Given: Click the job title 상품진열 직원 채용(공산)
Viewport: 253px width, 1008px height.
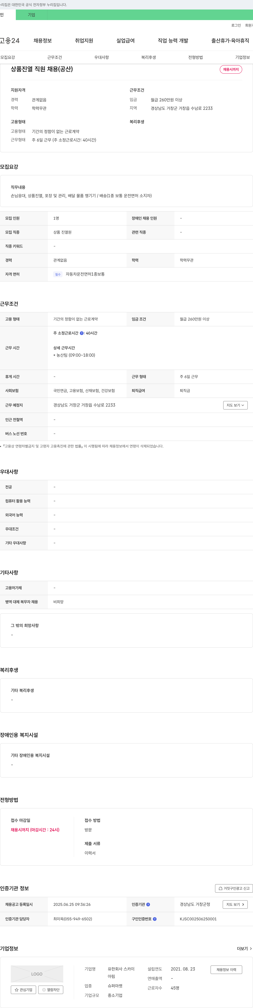Looking at the screenshot, I should [42, 69].
